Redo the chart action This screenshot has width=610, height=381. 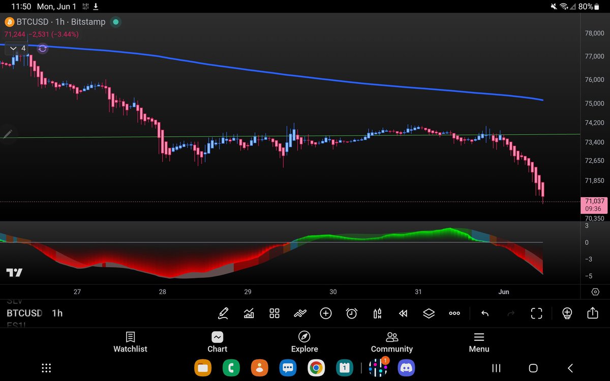(x=511, y=313)
